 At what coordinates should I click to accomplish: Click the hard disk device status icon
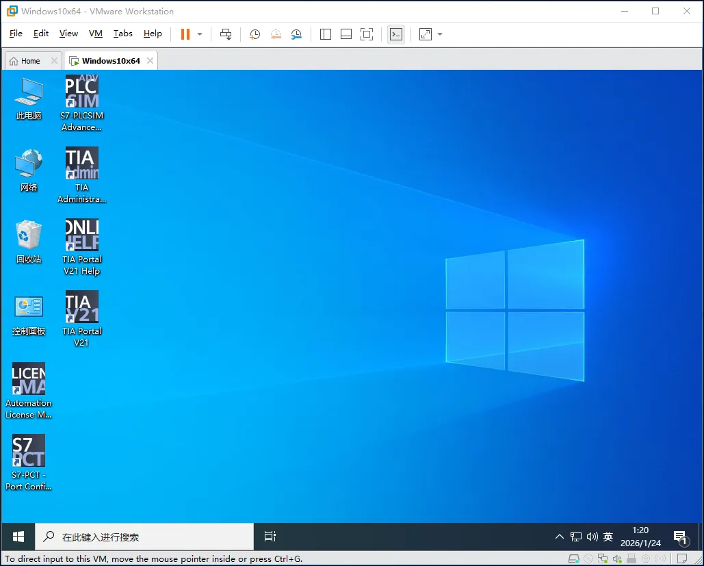coord(574,558)
